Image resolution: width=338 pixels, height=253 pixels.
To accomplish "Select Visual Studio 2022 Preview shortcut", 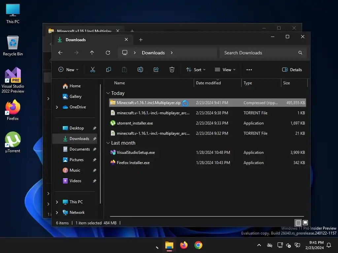I will (13, 80).
